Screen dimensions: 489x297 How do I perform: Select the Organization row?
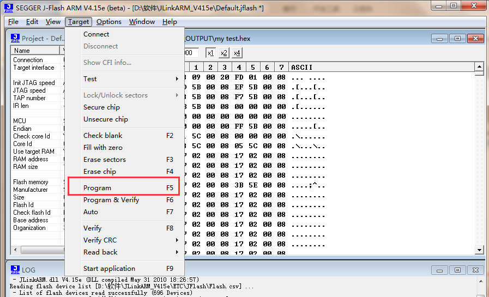point(38,228)
